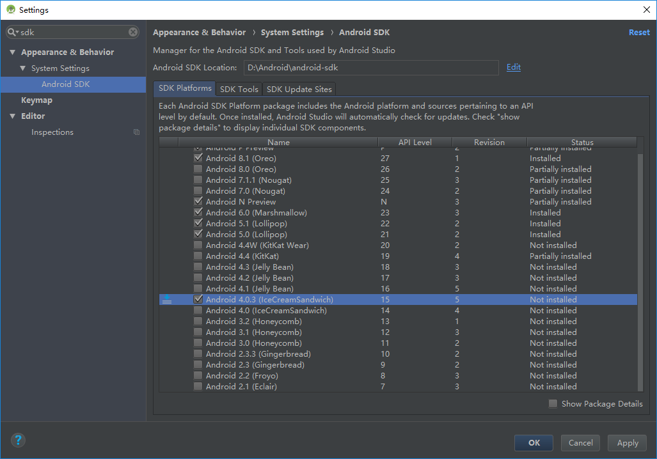Image resolution: width=657 pixels, height=459 pixels.
Task: Click the download icon beside Android 4.0.3
Action: pyautogui.click(x=167, y=299)
